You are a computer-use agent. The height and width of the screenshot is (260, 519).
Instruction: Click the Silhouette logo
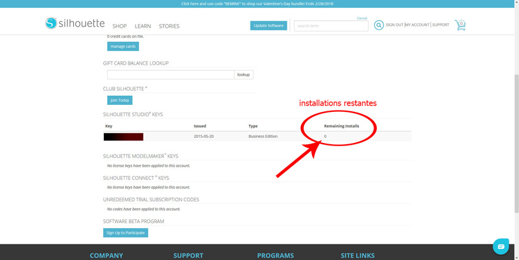(x=75, y=23)
